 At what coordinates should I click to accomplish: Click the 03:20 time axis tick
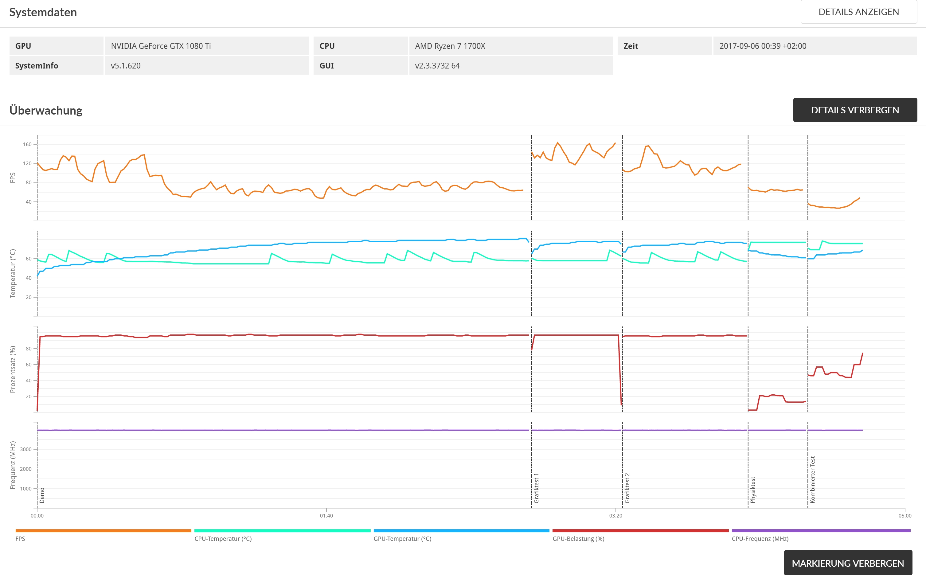(x=615, y=515)
